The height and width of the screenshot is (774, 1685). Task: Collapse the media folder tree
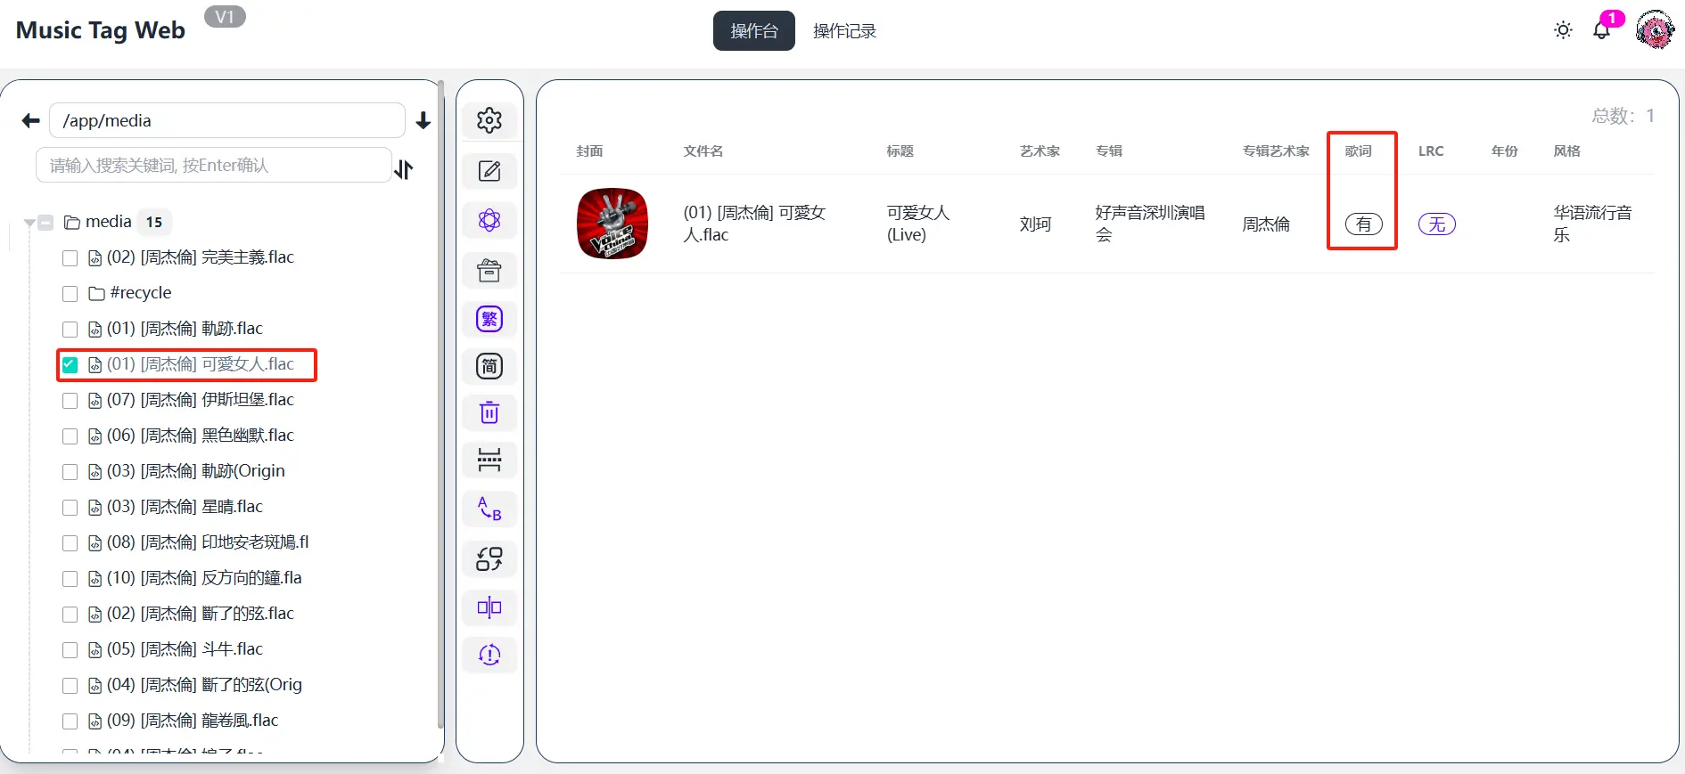click(29, 223)
